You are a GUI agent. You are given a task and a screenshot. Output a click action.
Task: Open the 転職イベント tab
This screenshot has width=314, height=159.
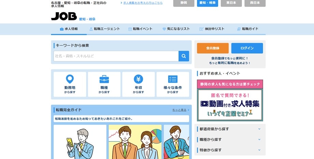(140, 29)
